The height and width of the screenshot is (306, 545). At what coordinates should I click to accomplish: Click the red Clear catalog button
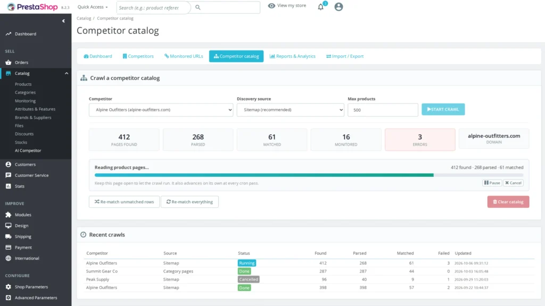pyautogui.click(x=508, y=201)
